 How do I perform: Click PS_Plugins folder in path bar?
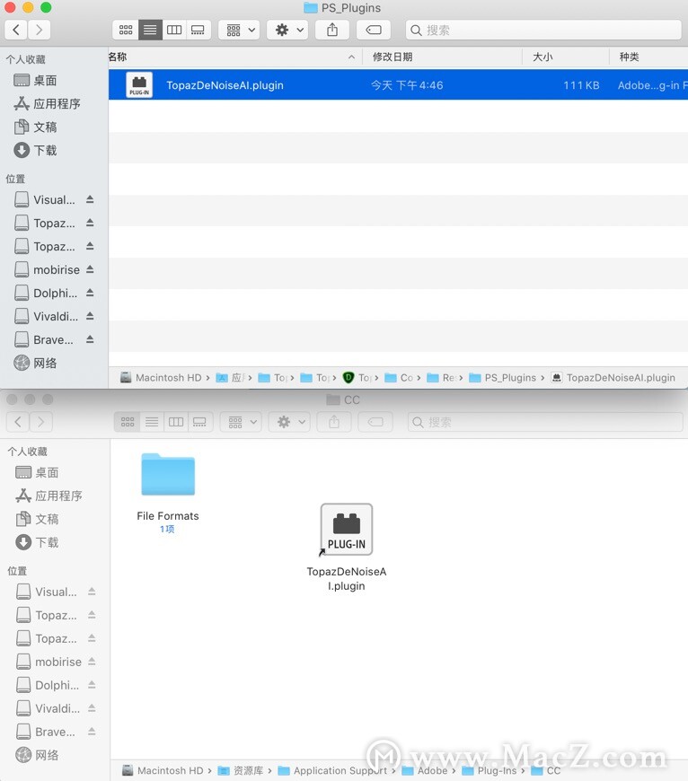click(x=503, y=378)
